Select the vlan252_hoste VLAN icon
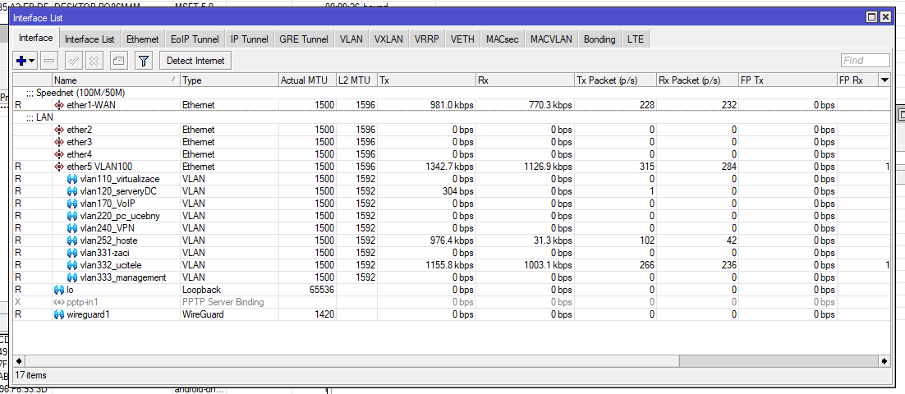 pos(71,241)
